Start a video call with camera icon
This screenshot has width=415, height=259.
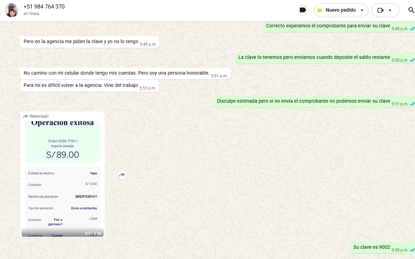(380, 10)
